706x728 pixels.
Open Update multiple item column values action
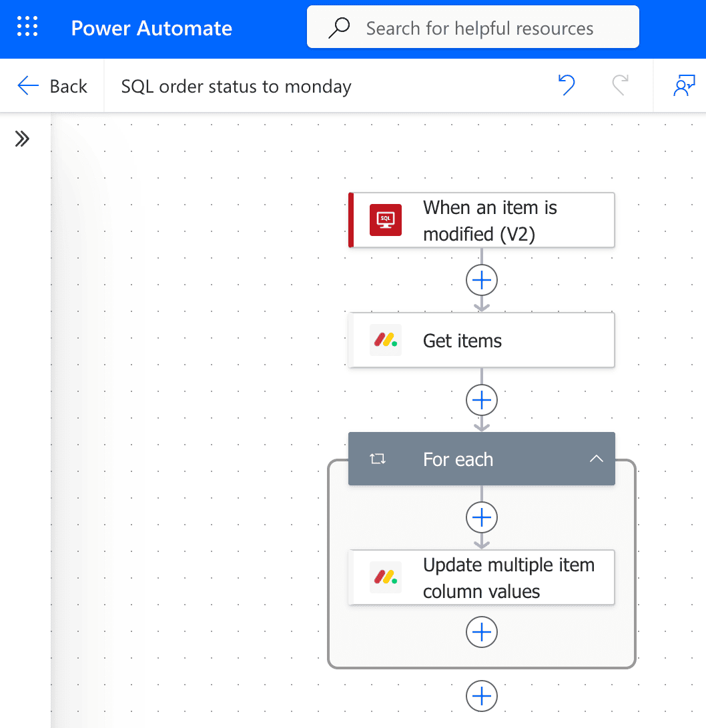pyautogui.click(x=482, y=577)
